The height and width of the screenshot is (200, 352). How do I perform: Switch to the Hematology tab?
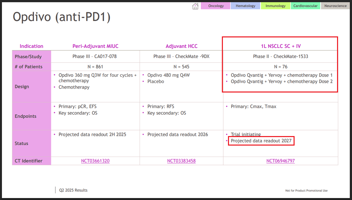pyautogui.click(x=245, y=6)
